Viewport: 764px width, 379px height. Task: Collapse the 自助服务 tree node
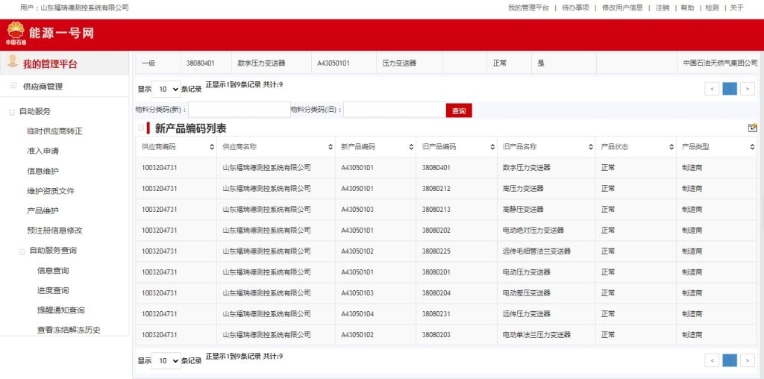11,112
